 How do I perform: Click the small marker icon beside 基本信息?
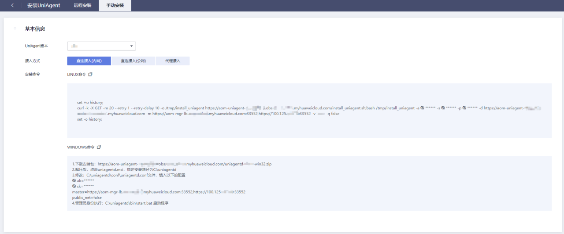(x=15, y=29)
